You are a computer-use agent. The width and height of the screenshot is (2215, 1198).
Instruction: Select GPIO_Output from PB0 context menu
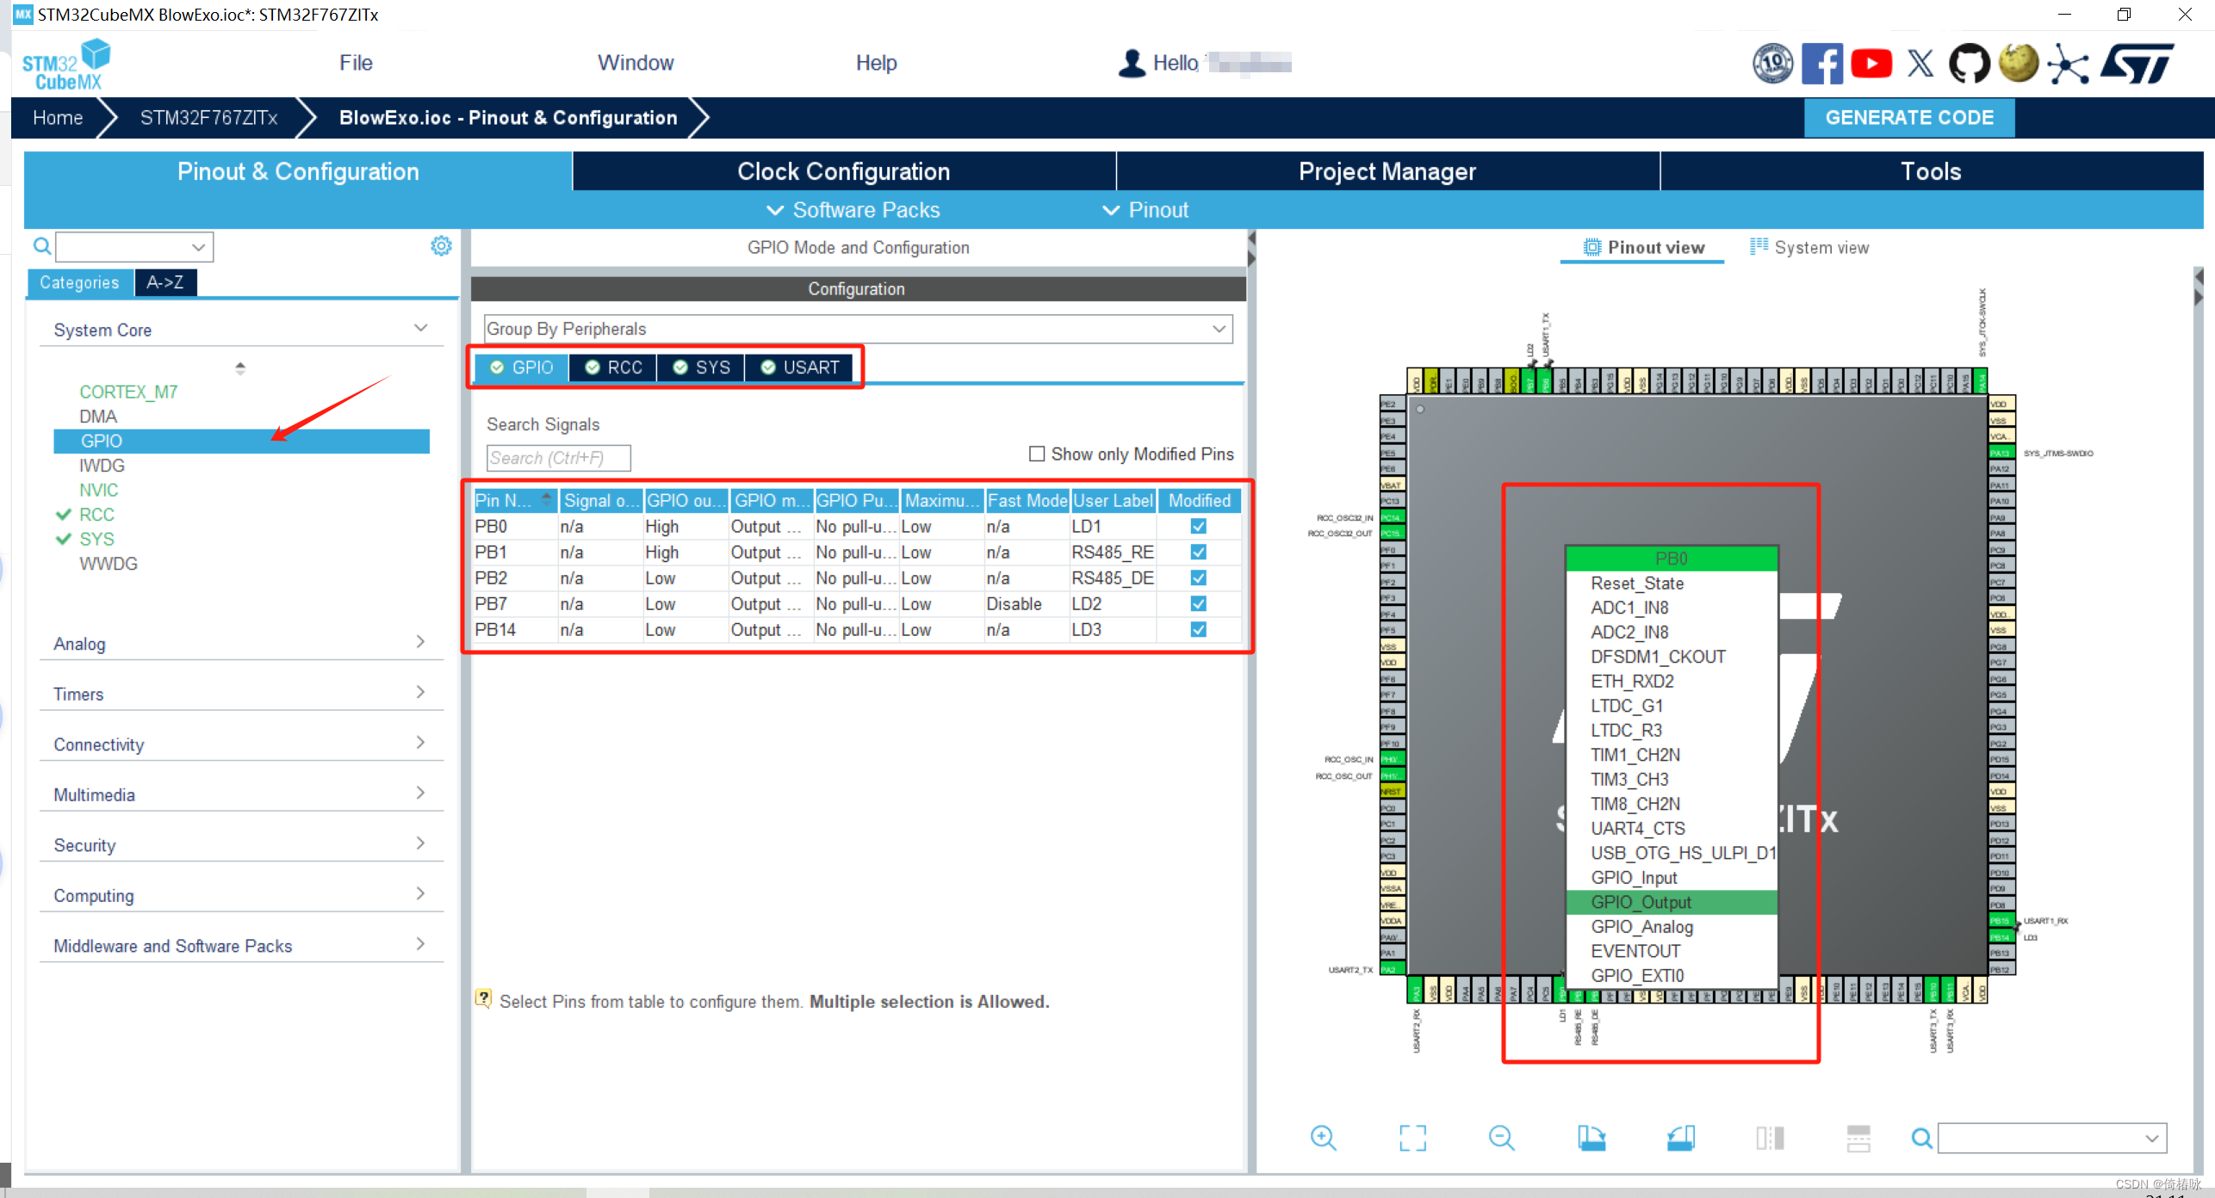(1642, 901)
